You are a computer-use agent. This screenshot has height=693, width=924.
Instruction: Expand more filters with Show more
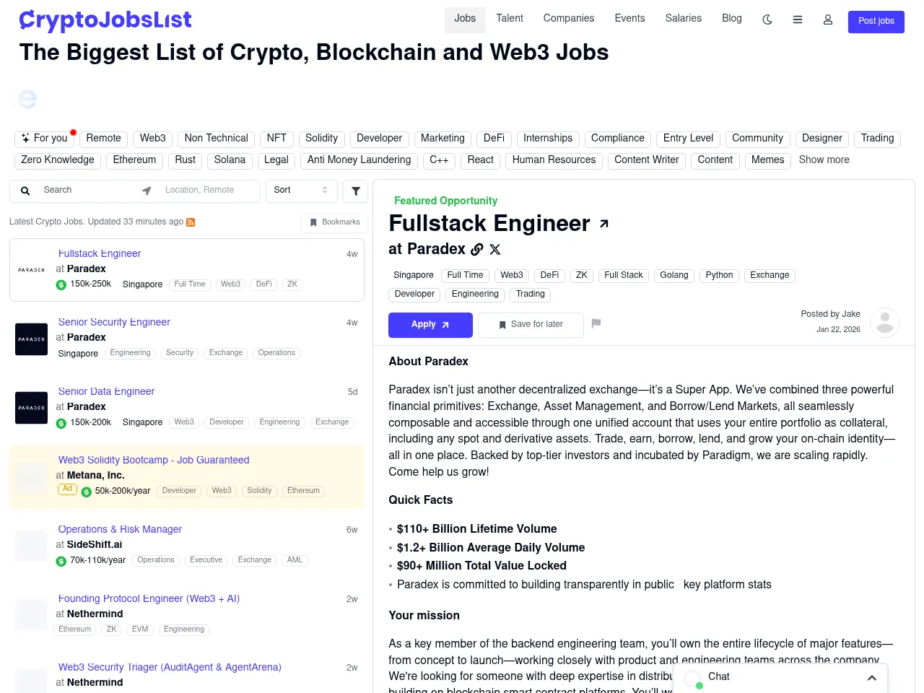(824, 160)
